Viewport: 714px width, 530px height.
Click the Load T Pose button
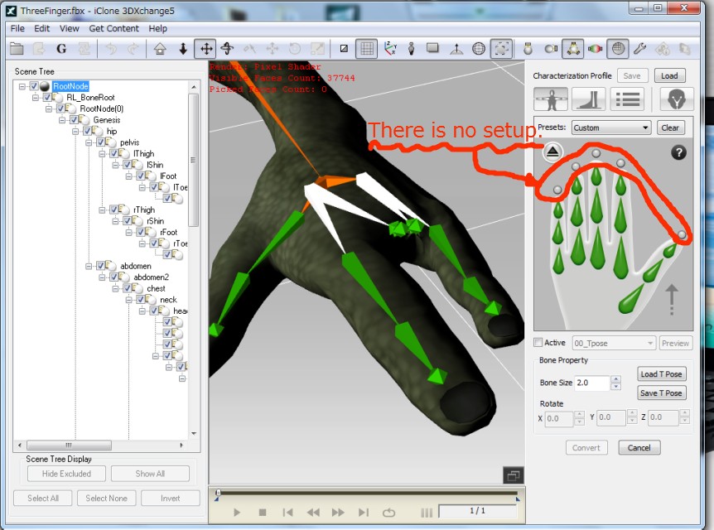pyautogui.click(x=661, y=374)
